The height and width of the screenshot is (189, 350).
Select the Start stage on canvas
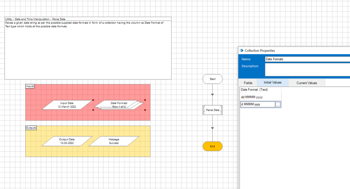[x=212, y=79]
